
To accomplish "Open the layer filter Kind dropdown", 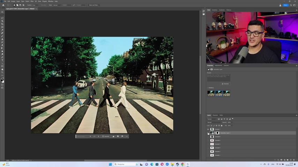I will coord(212,119).
